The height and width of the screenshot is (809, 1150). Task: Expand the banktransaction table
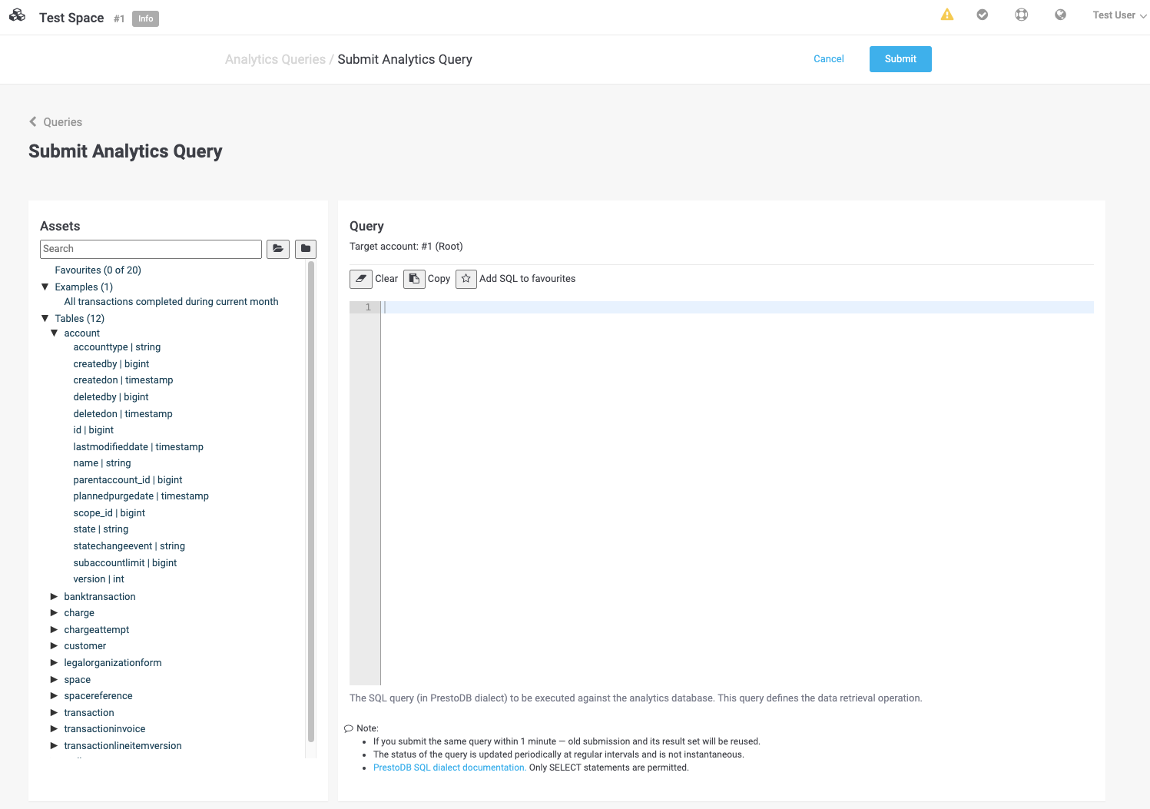coord(54,596)
